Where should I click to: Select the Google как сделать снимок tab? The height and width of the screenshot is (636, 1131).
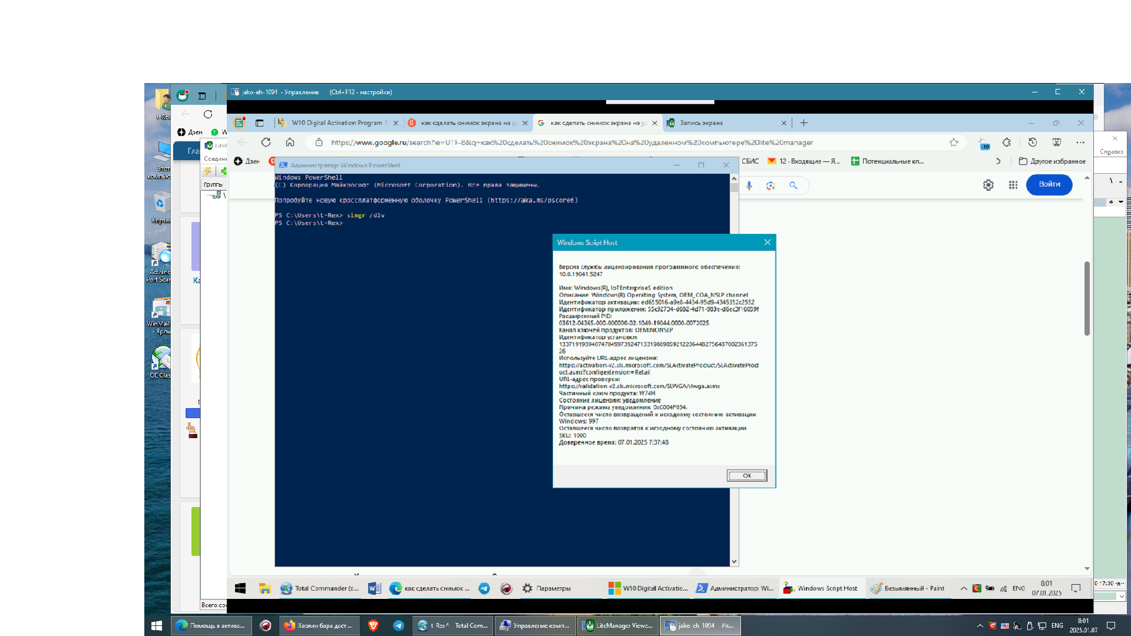(597, 123)
